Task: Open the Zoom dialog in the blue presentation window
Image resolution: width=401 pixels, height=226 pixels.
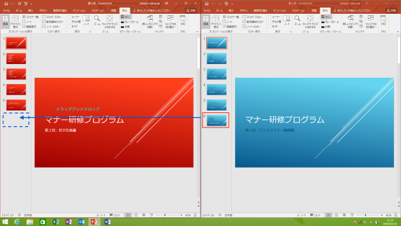Action: coord(297,21)
